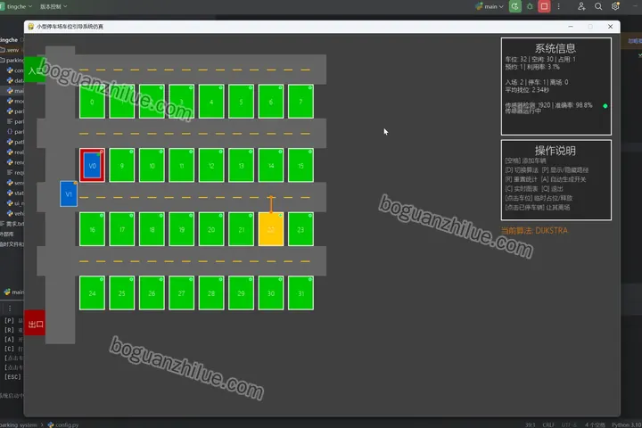Select parking spot 4
Image resolution: width=642 pixels, height=428 pixels.
point(211,102)
